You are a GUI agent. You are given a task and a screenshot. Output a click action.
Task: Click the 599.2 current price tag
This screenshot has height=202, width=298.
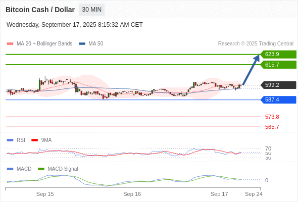coord(278,85)
